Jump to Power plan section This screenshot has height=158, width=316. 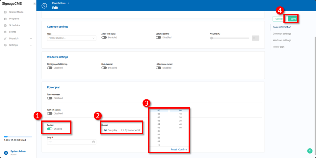click(278, 47)
